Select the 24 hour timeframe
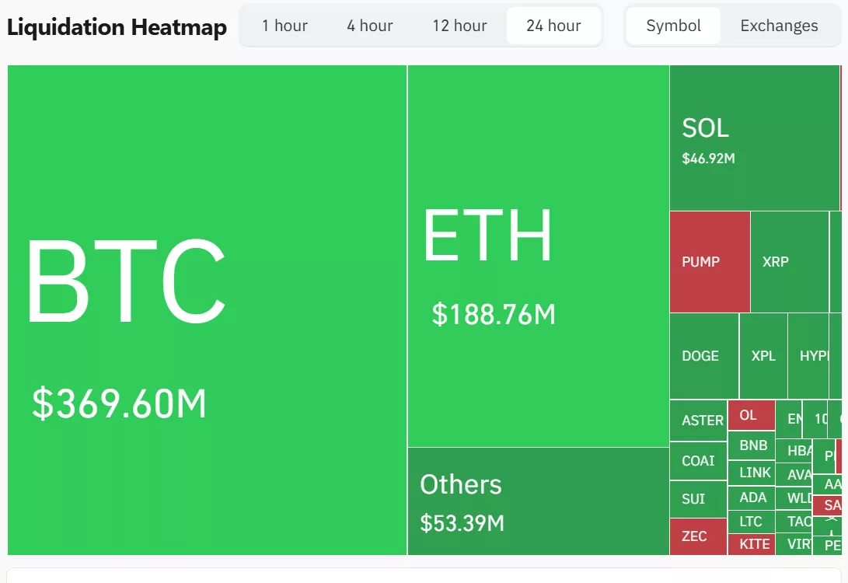This screenshot has height=583, width=848. click(x=553, y=26)
